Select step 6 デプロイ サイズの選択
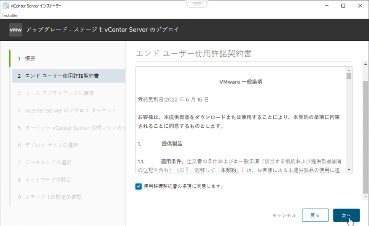Screen dimensions: 369x226 (68, 145)
